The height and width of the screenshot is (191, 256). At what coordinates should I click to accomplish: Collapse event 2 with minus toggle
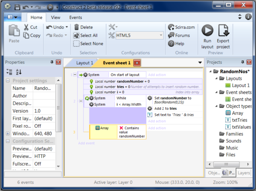pyautogui.click(x=81, y=101)
